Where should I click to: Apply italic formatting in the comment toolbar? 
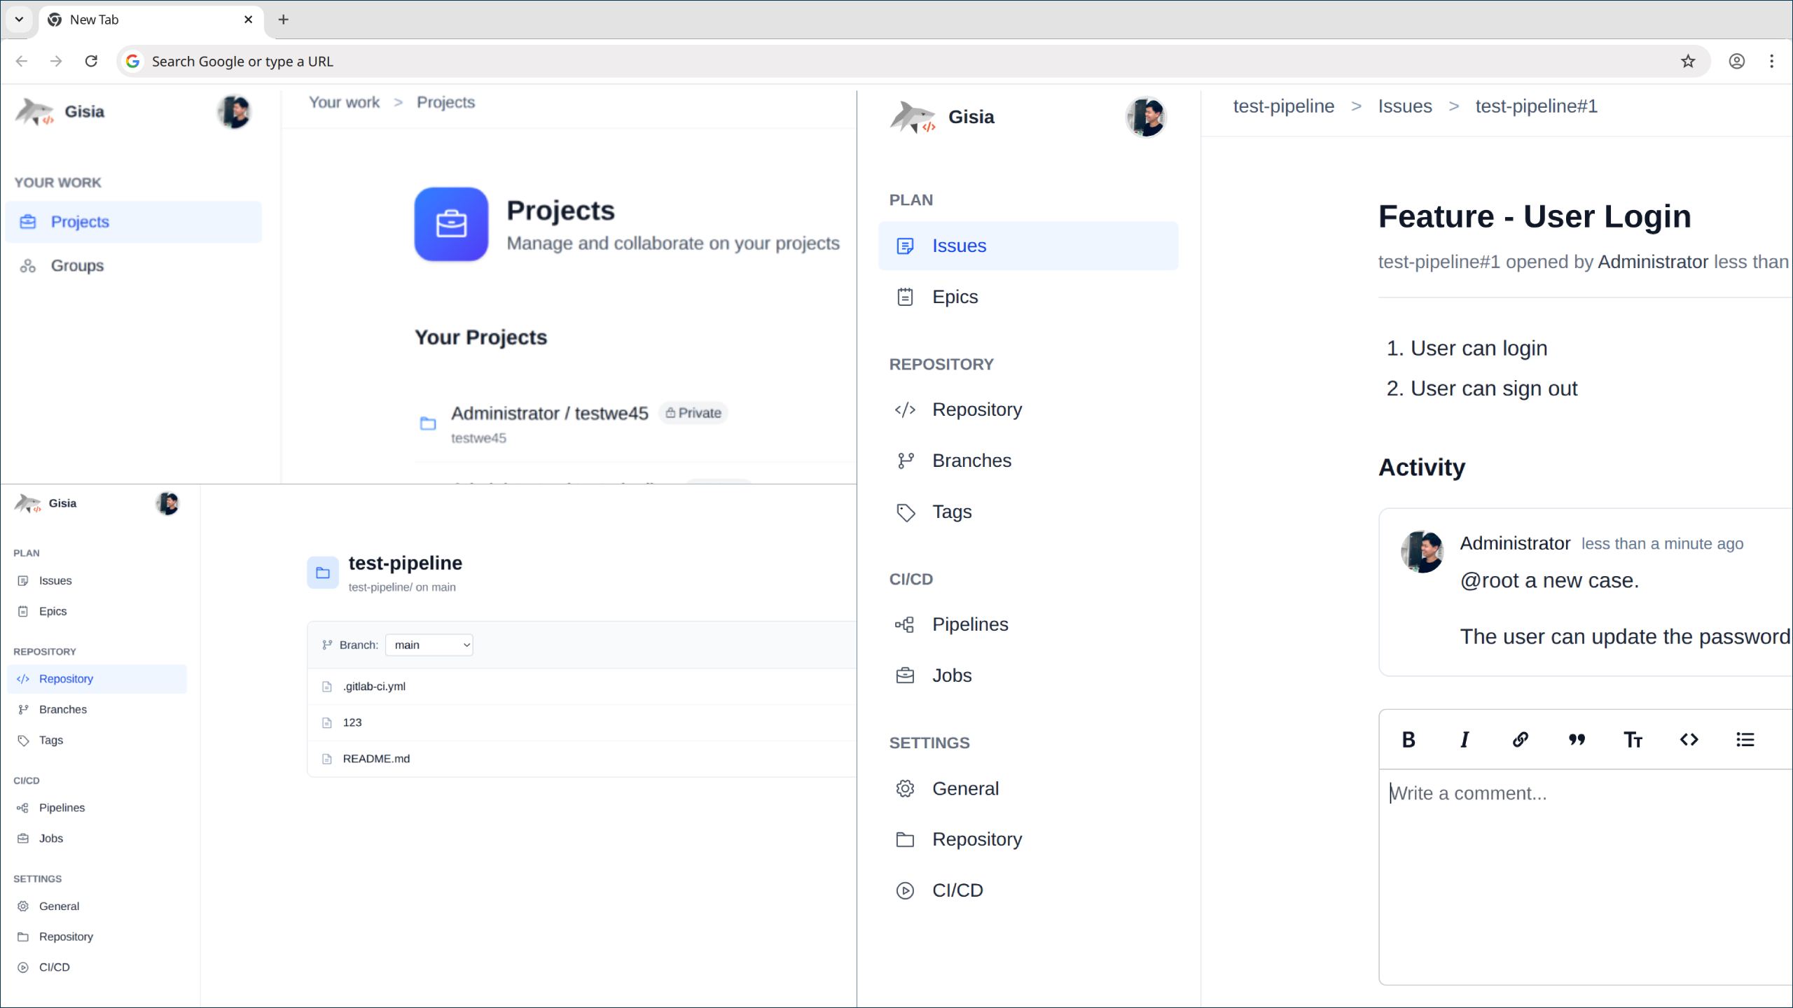pyautogui.click(x=1464, y=739)
